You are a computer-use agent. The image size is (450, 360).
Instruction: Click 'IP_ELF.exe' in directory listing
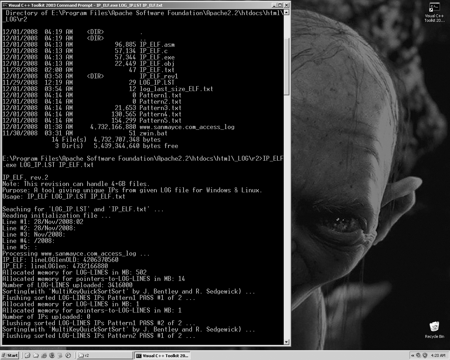point(157,57)
